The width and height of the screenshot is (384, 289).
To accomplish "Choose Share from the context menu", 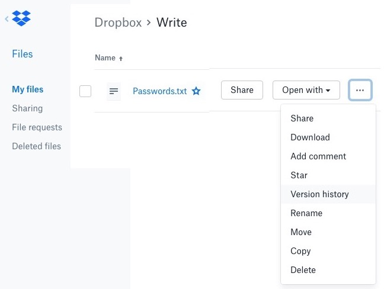I will coord(328,118).
